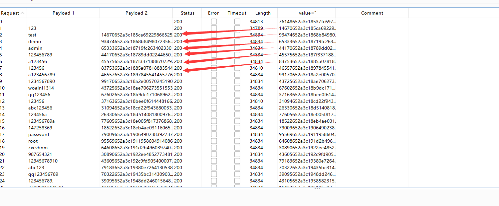The image size is (499, 206).
Task: Toggle the Timeout checkbox for request 0
Action: tap(237, 22)
